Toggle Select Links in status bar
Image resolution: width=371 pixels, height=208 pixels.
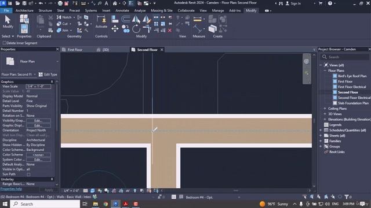(305, 196)
